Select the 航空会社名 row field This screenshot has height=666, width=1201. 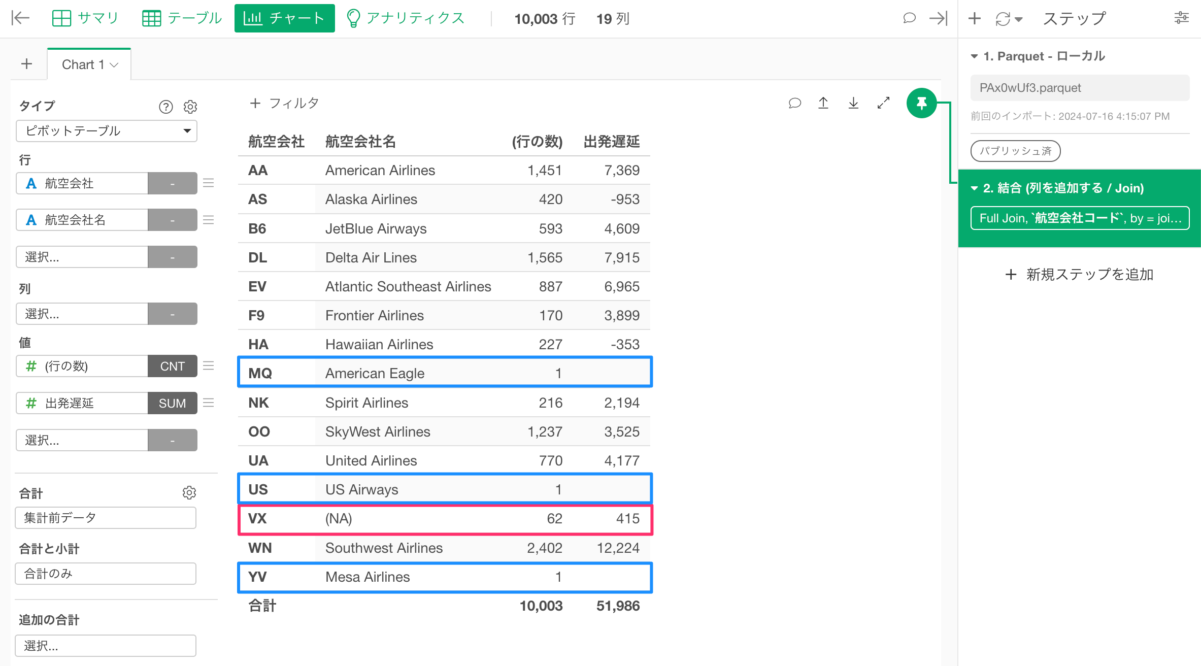pyautogui.click(x=82, y=220)
